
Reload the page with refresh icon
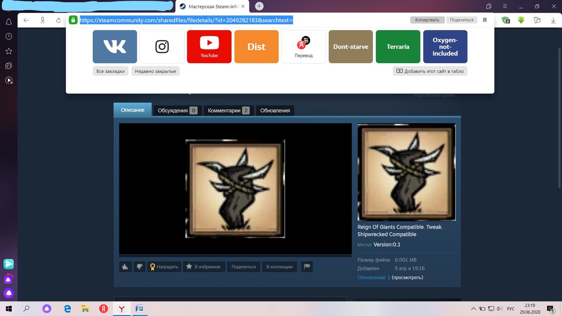point(59,20)
